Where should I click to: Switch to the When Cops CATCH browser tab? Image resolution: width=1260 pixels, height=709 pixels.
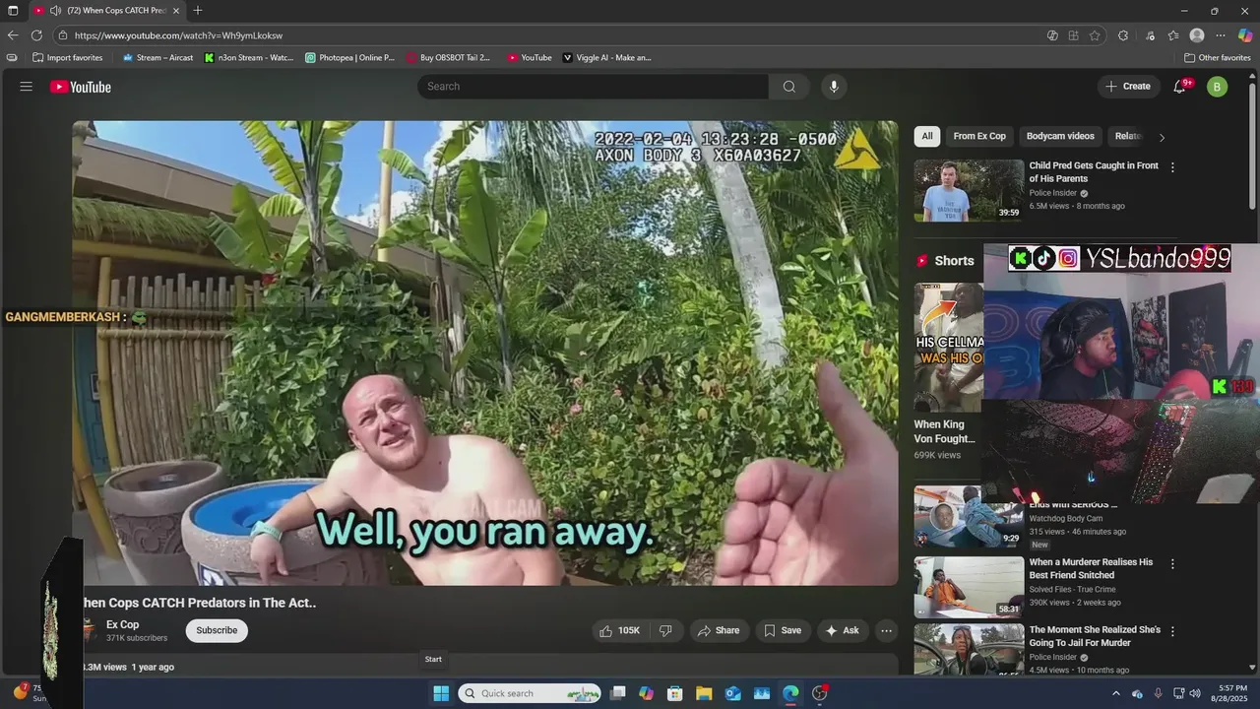tap(105, 10)
